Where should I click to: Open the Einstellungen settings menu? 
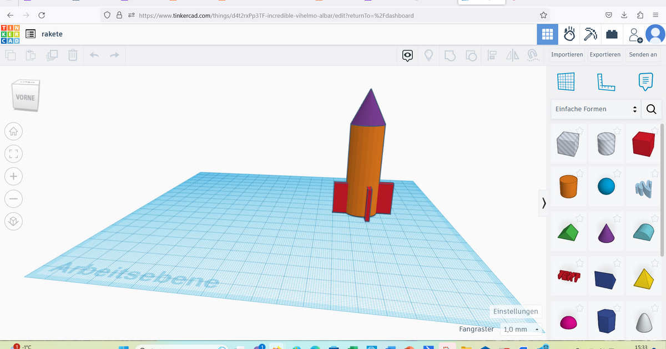[515, 311]
